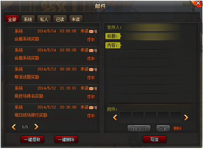Viewport: 204px width, 149px height.
Task: Click envelope icon on first 合服系统奖励 mail
Action: (91, 31)
